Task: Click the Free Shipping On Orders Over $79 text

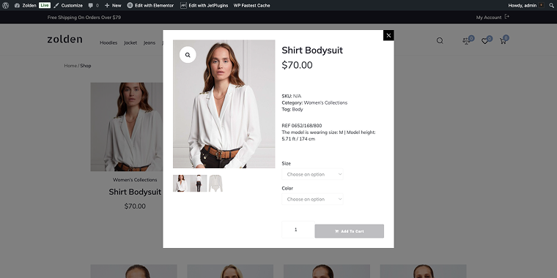Action: [x=84, y=17]
